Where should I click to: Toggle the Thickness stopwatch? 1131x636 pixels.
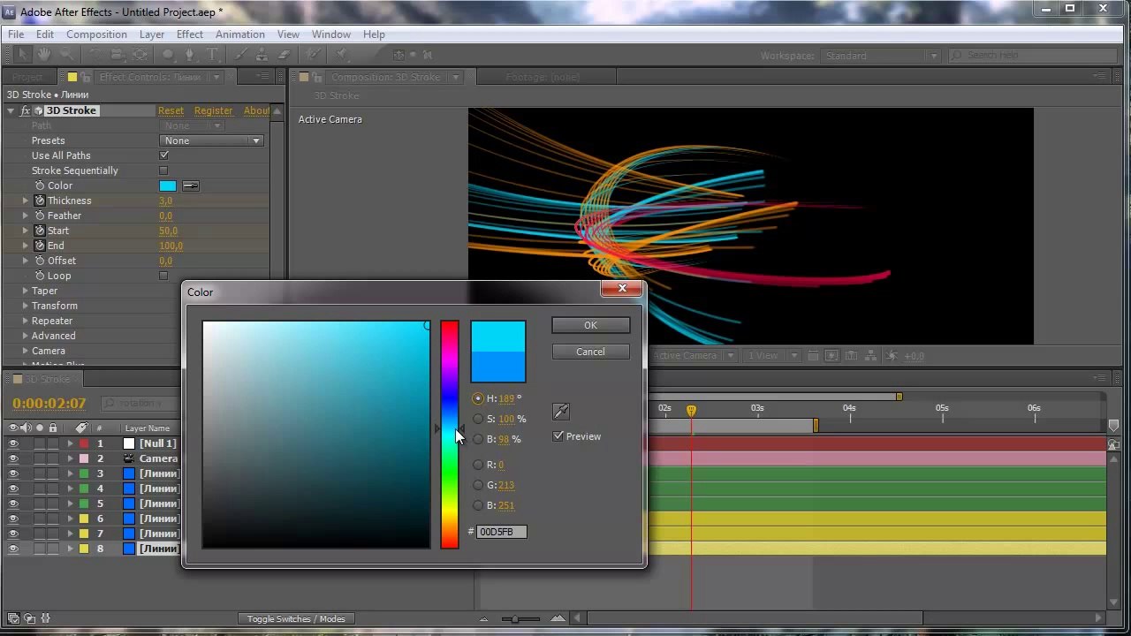(x=40, y=201)
